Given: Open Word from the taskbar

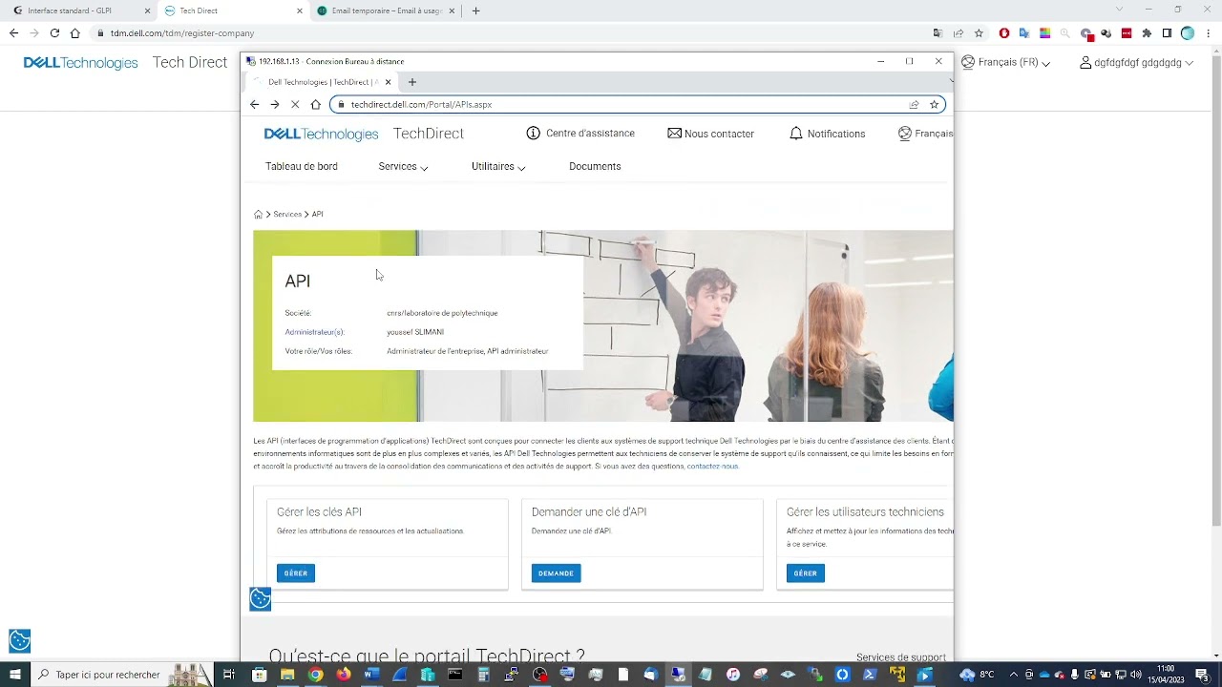Looking at the screenshot, I should tap(371, 675).
